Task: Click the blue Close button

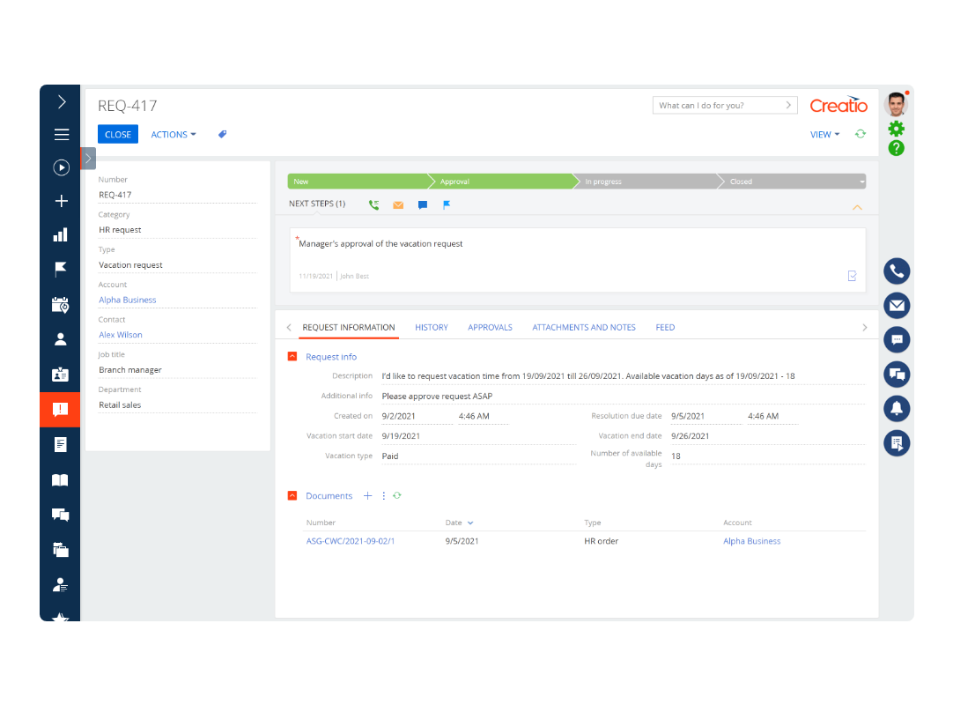Action: 117,135
